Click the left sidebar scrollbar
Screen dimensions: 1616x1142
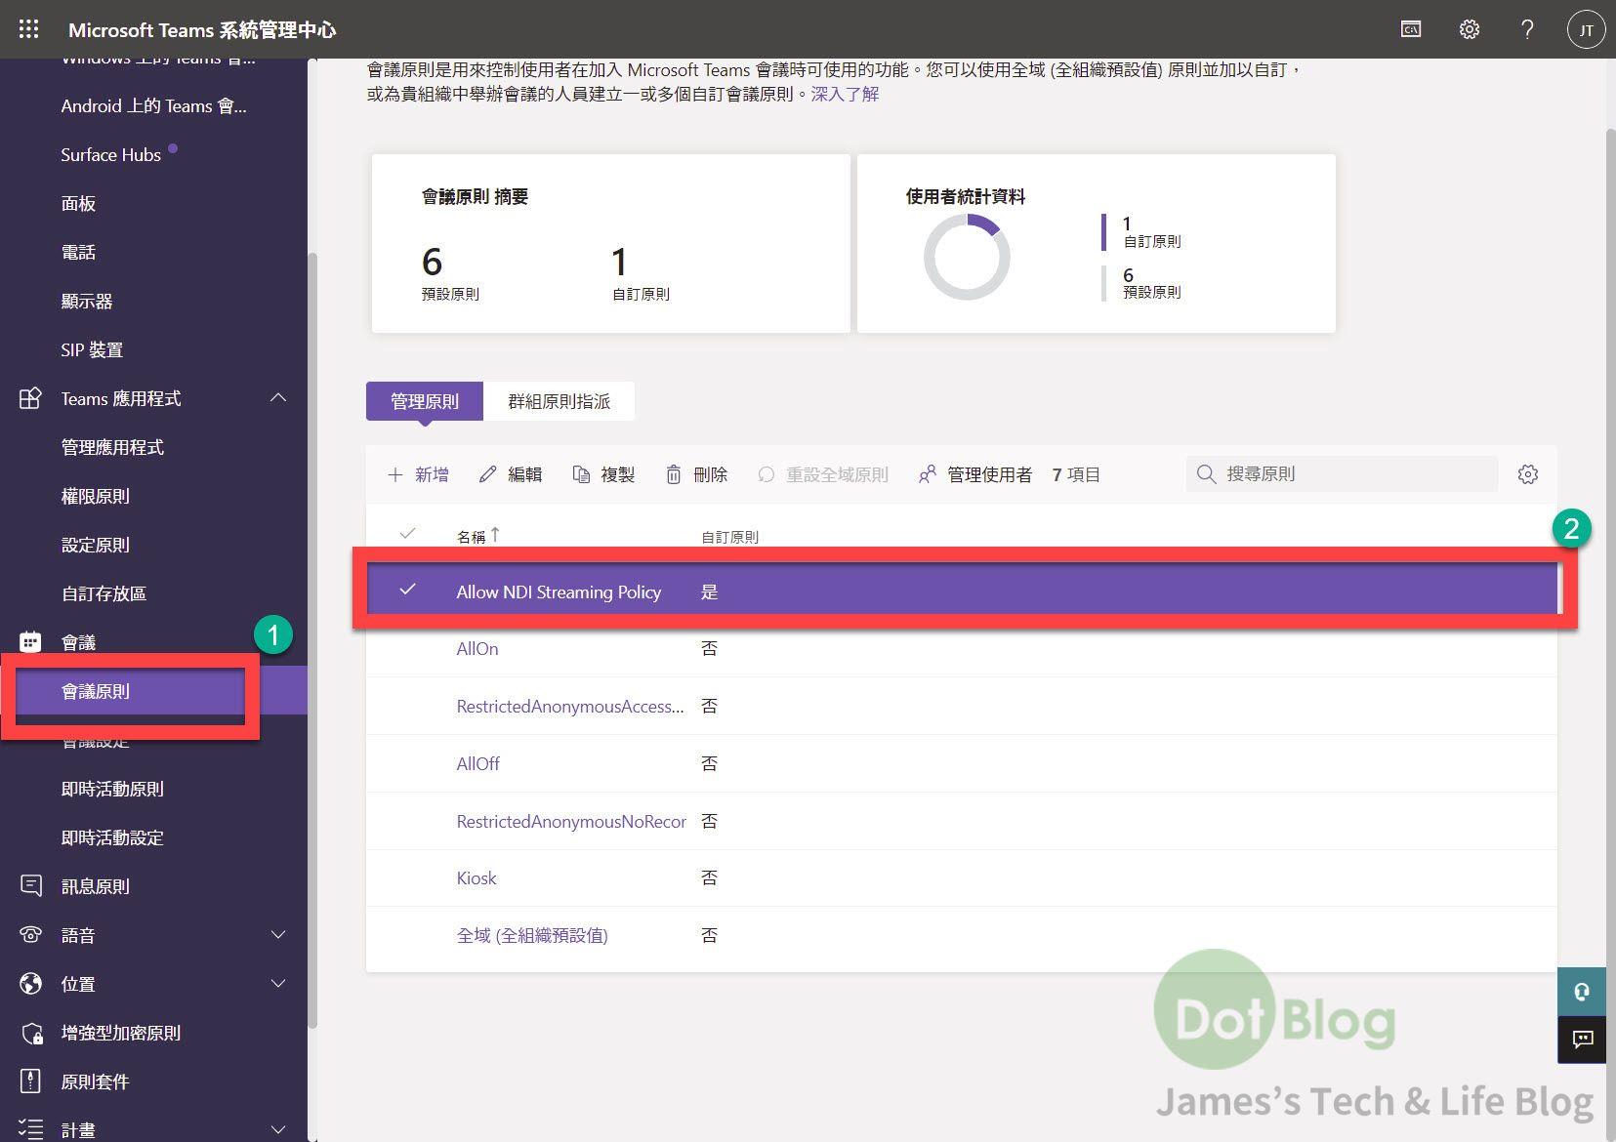pyautogui.click(x=312, y=639)
